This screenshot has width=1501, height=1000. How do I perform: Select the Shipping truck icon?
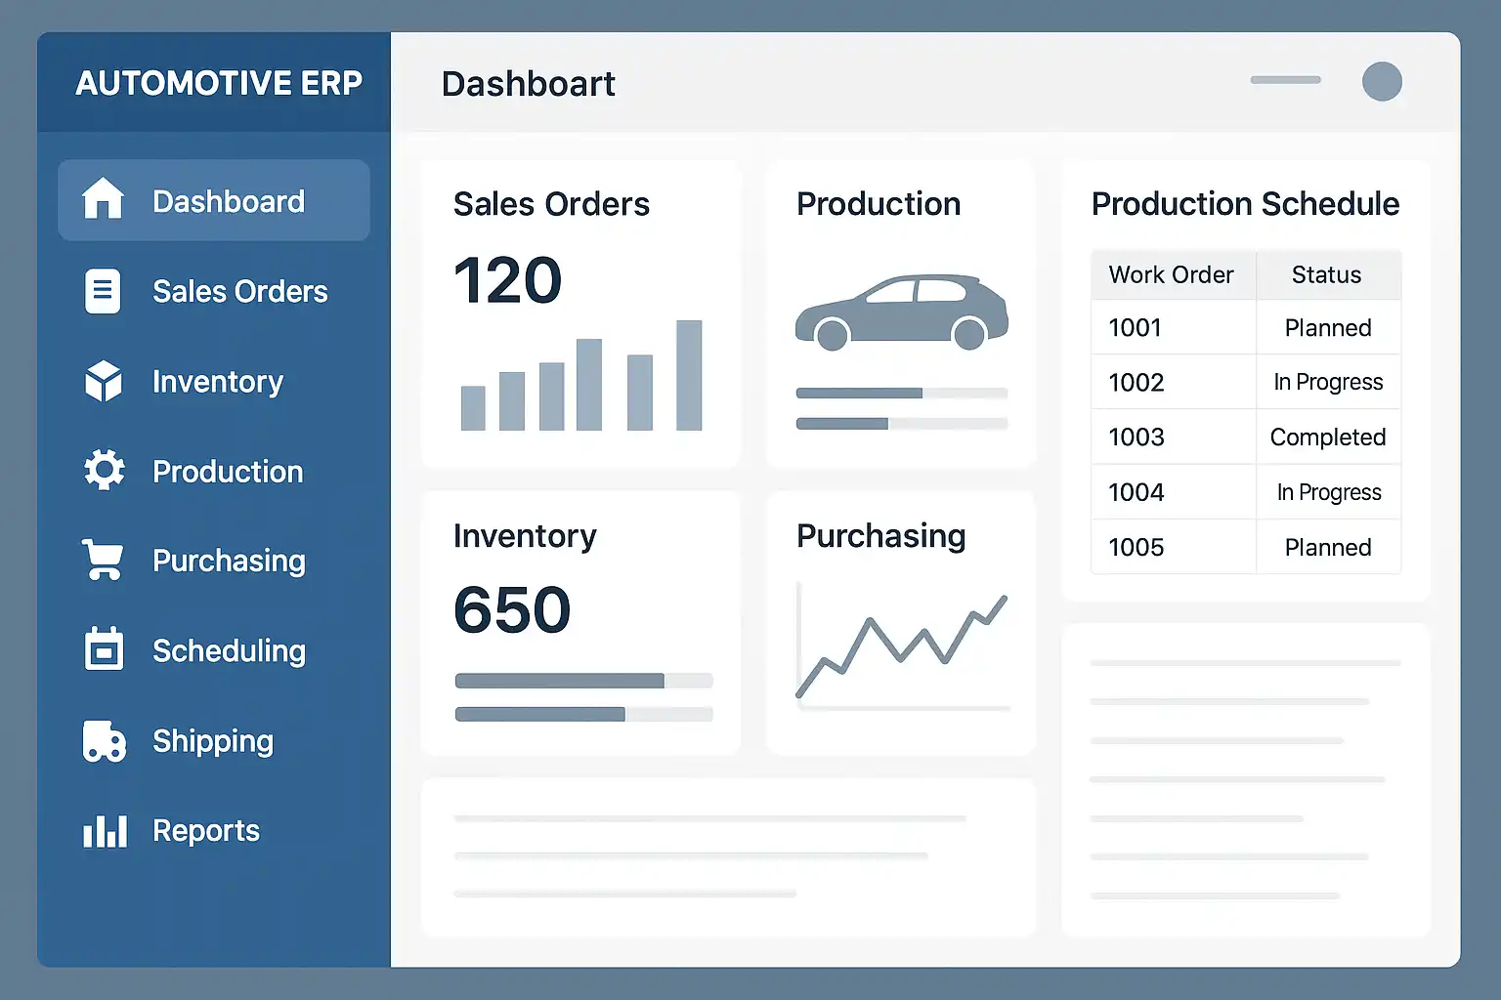pyautogui.click(x=104, y=741)
